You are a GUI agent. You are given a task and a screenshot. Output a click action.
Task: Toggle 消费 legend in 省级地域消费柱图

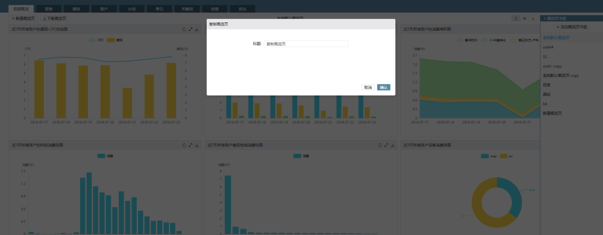(301, 156)
